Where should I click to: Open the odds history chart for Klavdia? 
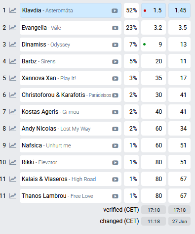[13, 10]
